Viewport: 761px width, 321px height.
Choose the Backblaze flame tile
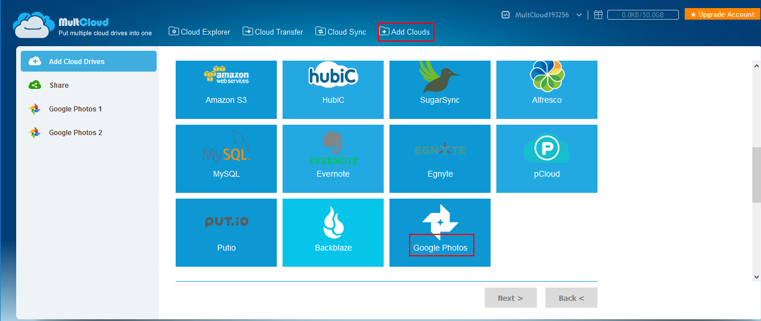click(333, 233)
